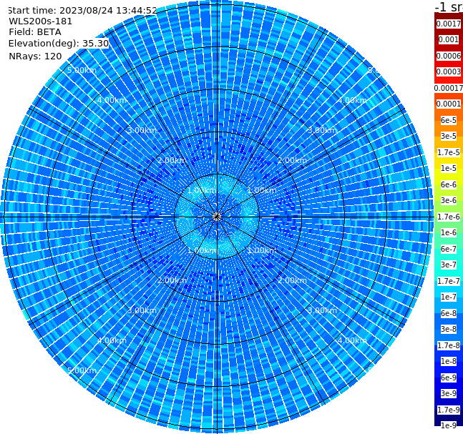Click the 2.00km range label in the southwest quadrant
The image size is (463, 434).
172,280
